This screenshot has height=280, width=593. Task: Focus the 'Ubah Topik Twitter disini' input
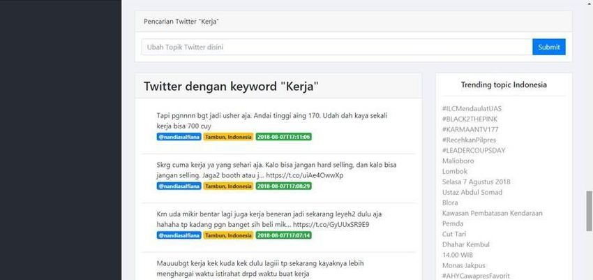[x=337, y=47]
